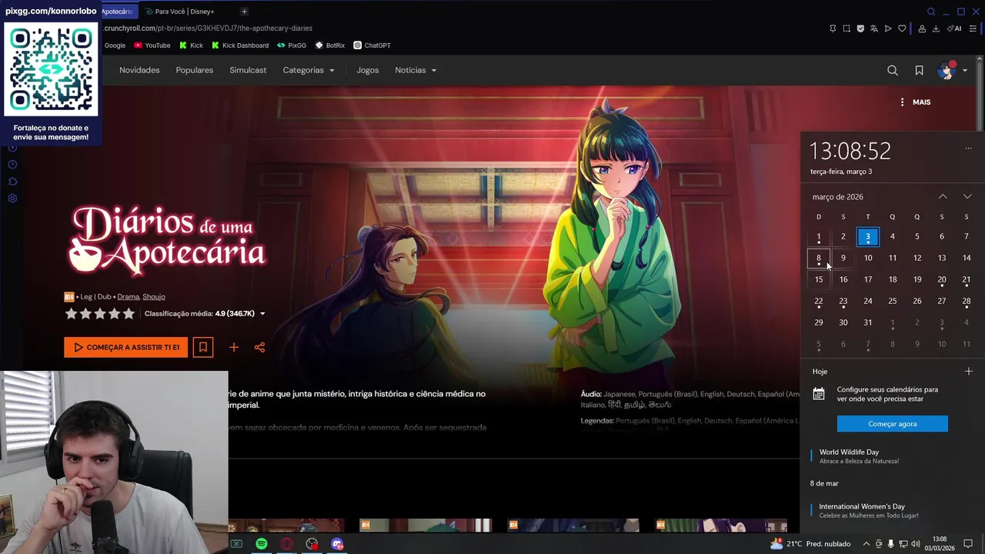Image resolution: width=985 pixels, height=554 pixels.
Task: Select March 8 in the calendar
Action: click(x=819, y=259)
